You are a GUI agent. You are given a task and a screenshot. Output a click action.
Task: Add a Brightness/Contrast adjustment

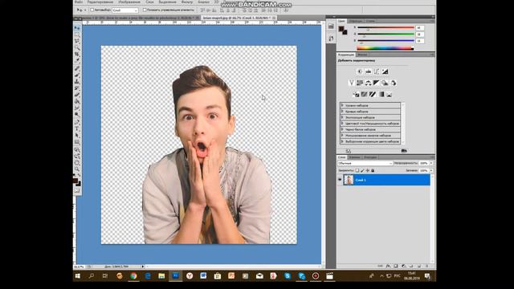[360, 71]
